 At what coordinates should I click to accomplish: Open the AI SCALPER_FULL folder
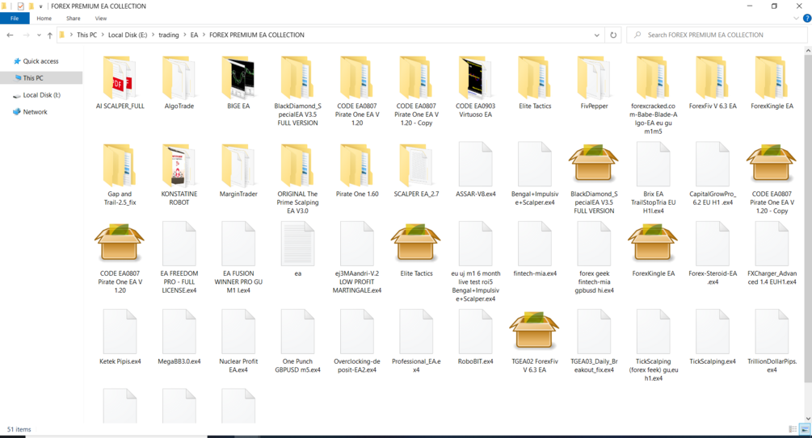click(120, 83)
